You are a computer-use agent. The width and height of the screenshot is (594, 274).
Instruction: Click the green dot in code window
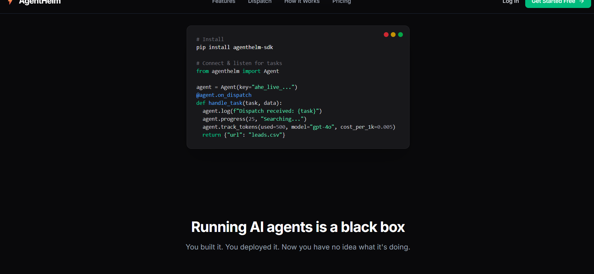(x=400, y=34)
